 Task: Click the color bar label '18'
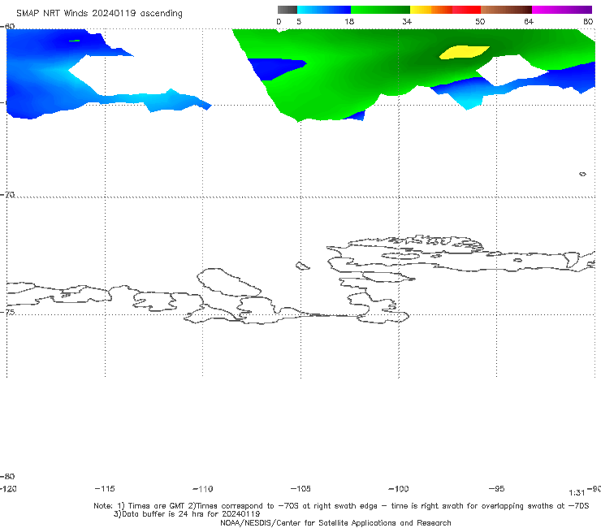pos(349,21)
